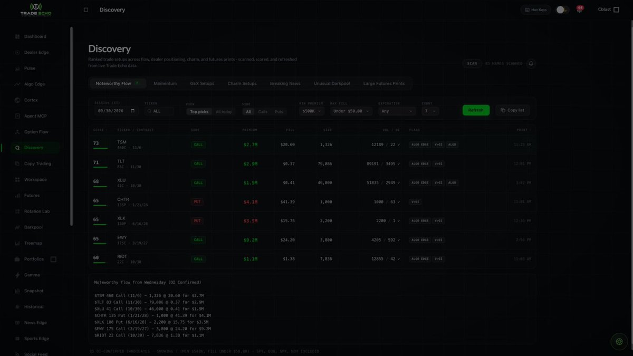Go to the Unusual Darkpool tab
Viewport: 633px width, 356px height.
point(333,83)
